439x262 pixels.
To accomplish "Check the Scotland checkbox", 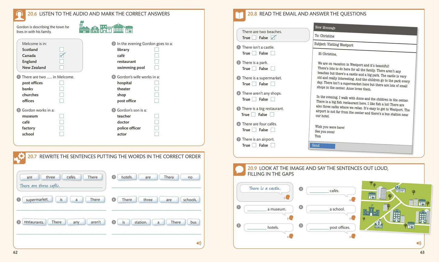I will 62,49.
